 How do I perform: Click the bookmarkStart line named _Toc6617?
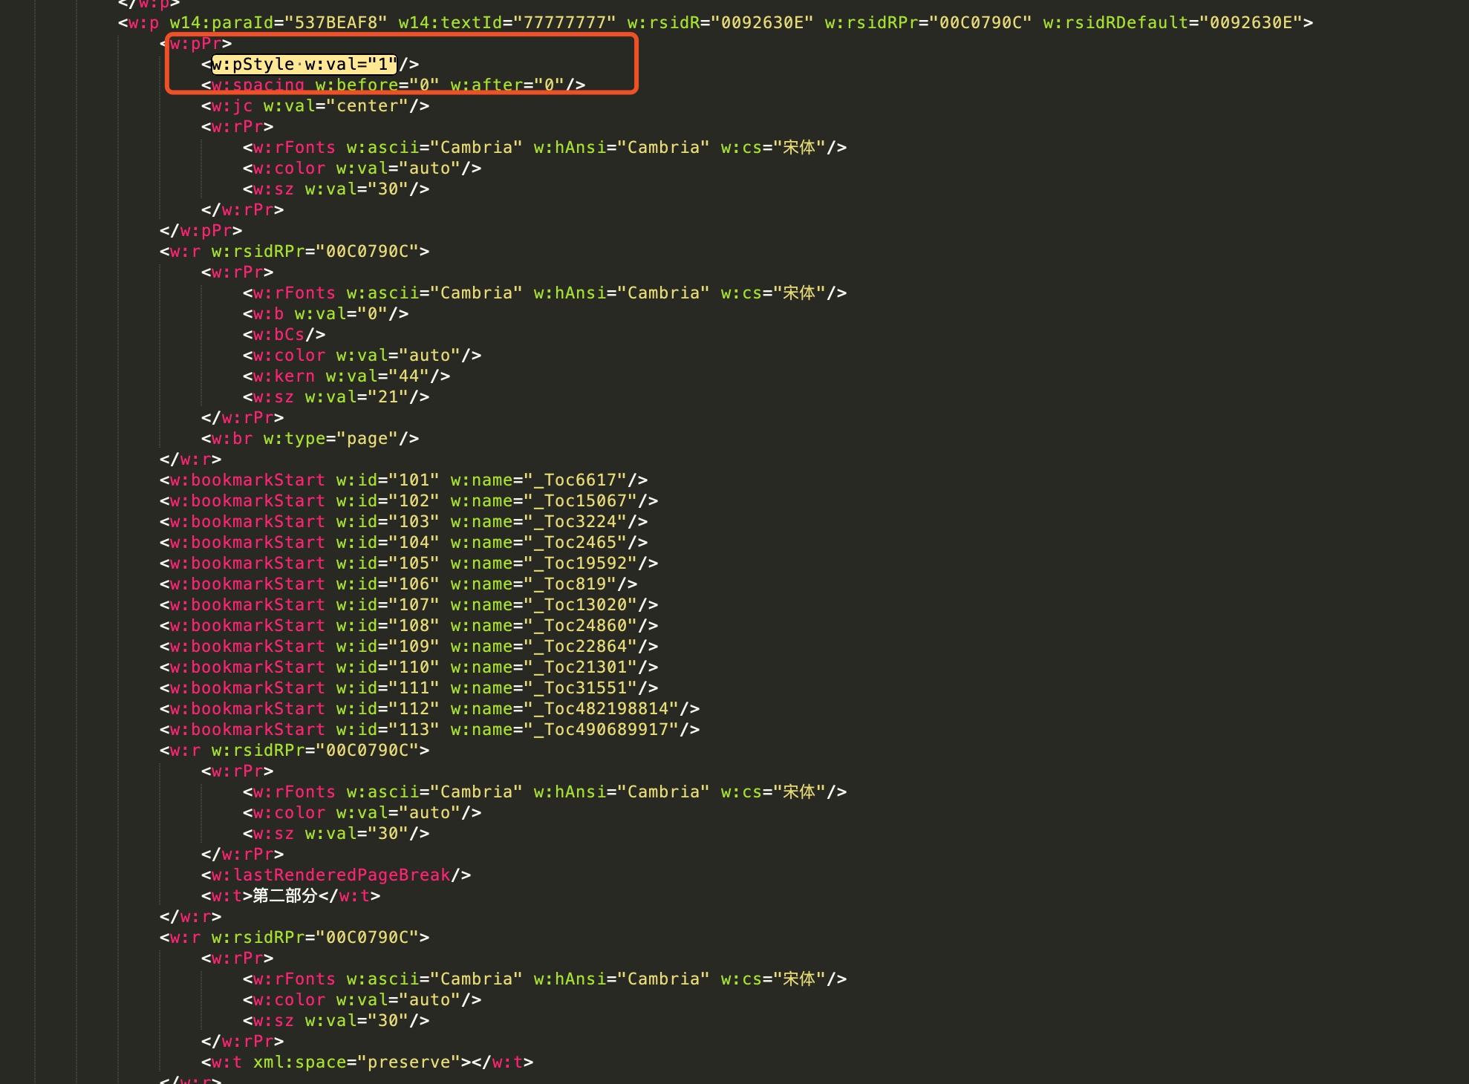pyautogui.click(x=403, y=480)
